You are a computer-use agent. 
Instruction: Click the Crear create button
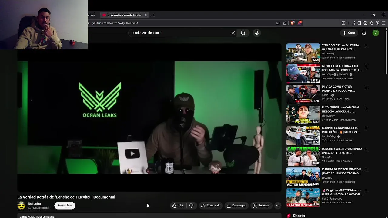[349, 33]
